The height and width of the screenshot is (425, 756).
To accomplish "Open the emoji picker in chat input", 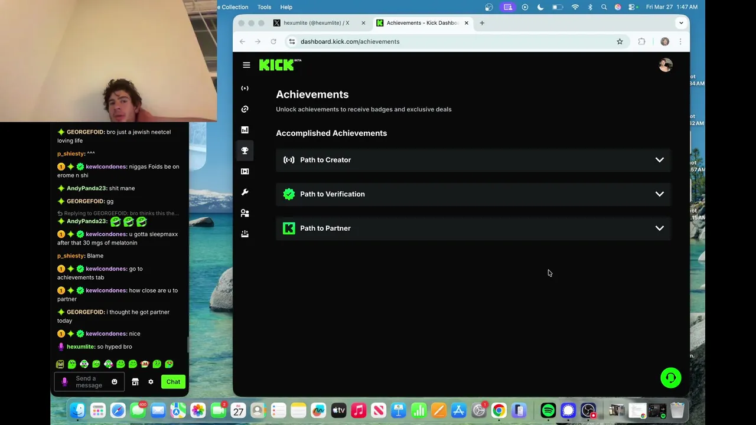I will (x=115, y=382).
